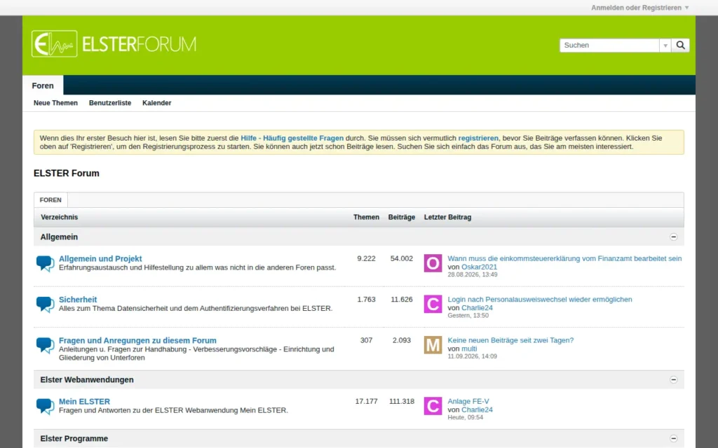
Task: Open Allgemein und Projekt forum
Action: (x=100, y=259)
